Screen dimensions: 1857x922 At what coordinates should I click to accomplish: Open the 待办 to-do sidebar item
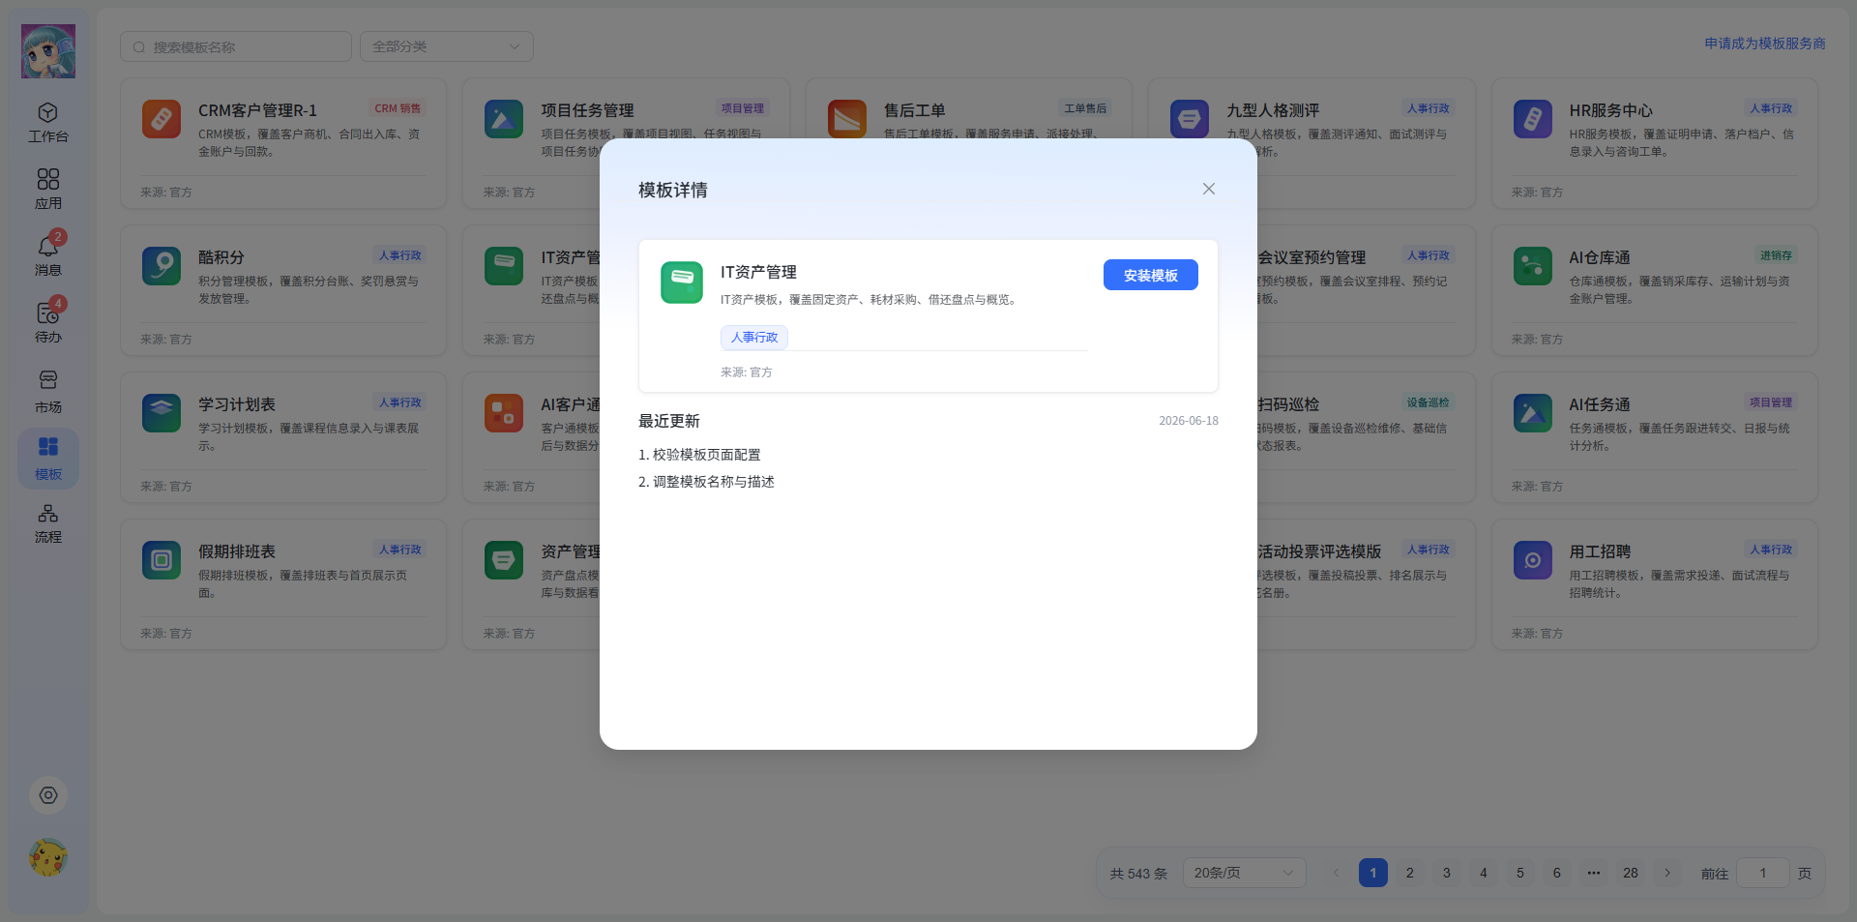click(48, 322)
